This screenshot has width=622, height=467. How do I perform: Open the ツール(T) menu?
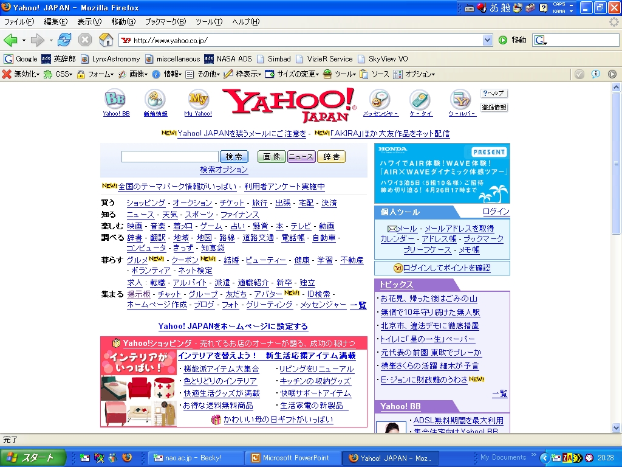point(209,21)
